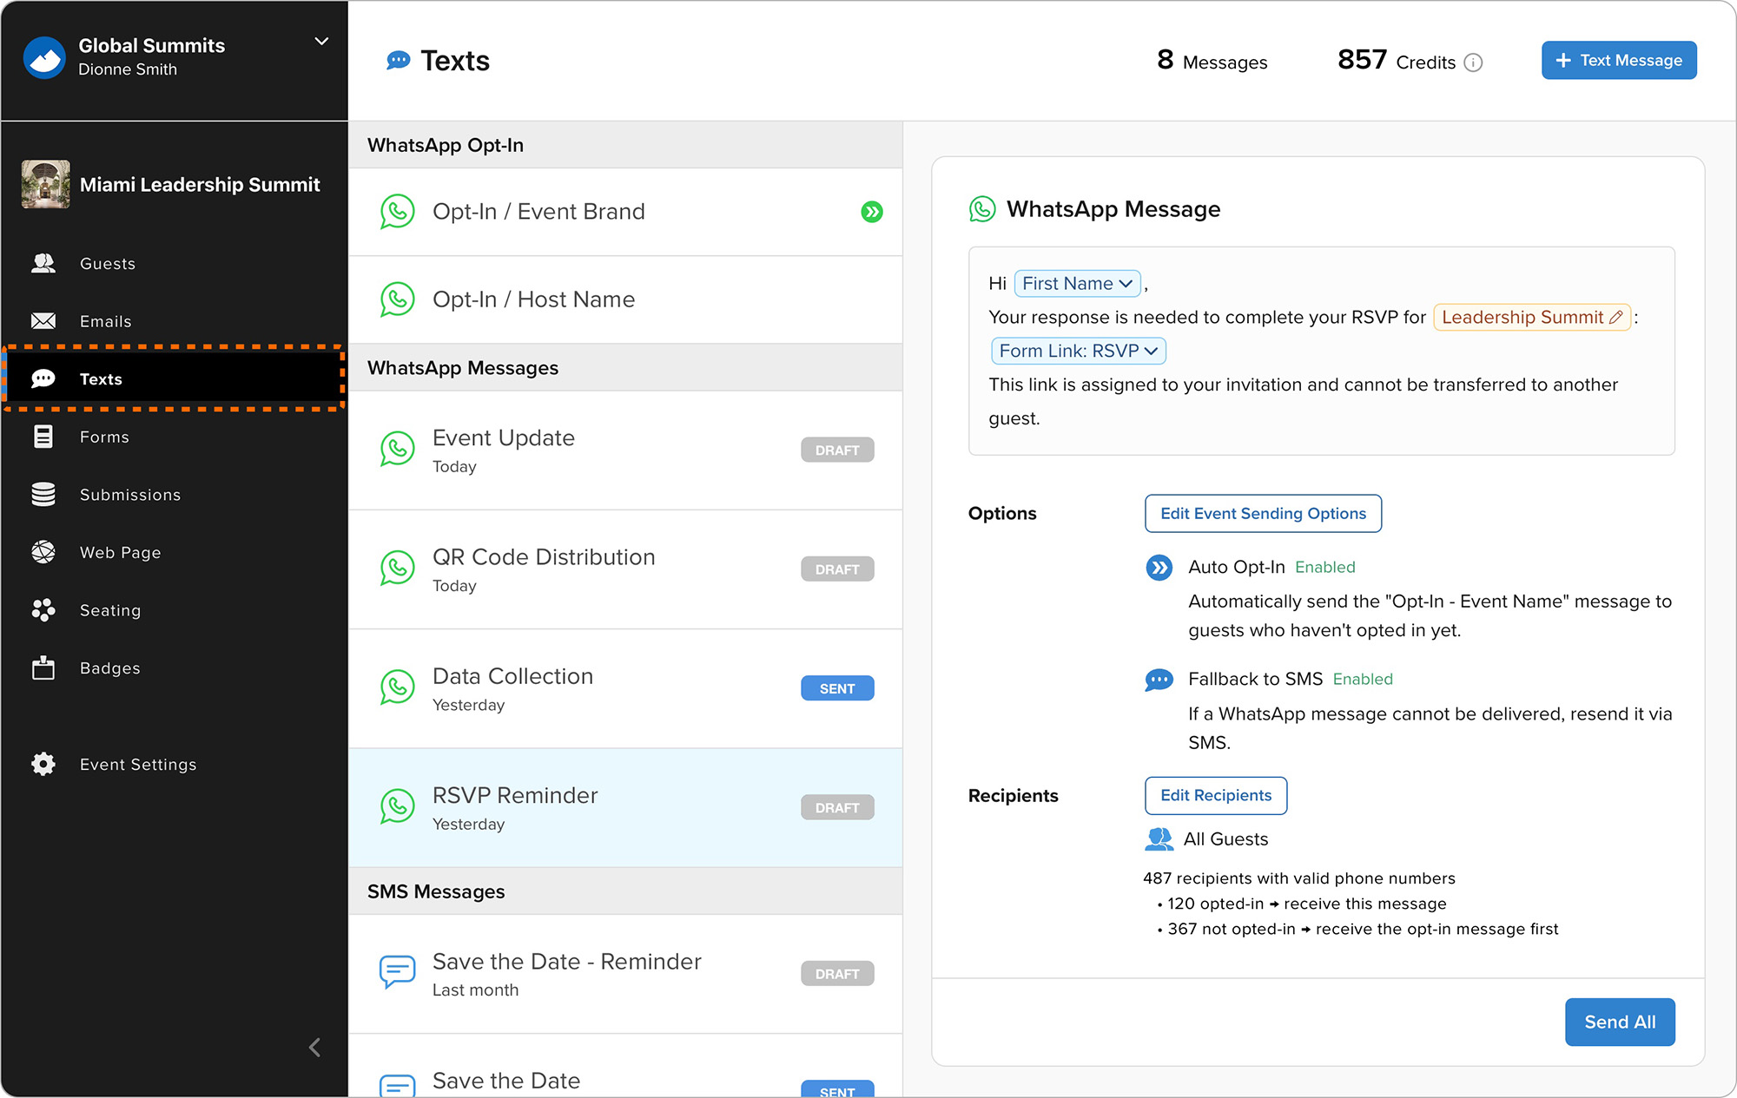Screen dimensions: 1737x1098
Task: Click WhatsApp icon on Opt-In / Event Brand row
Action: [x=398, y=212]
